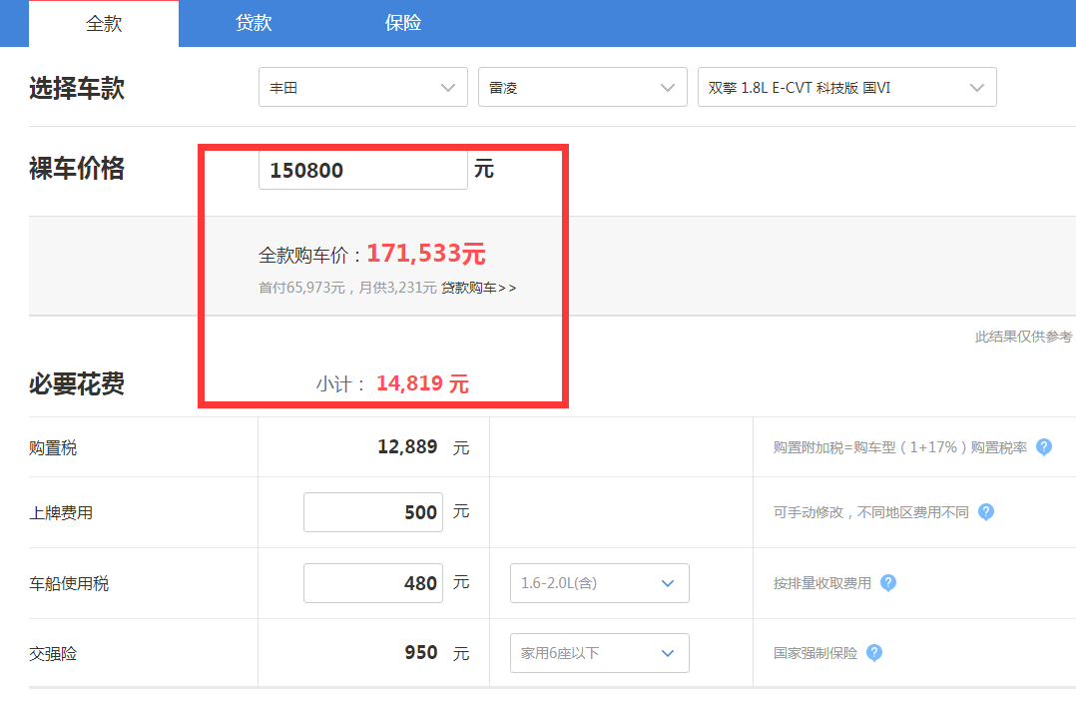Click the 裸车价格 input showing 150800
Screen dimensions: 1076x705
363,170
